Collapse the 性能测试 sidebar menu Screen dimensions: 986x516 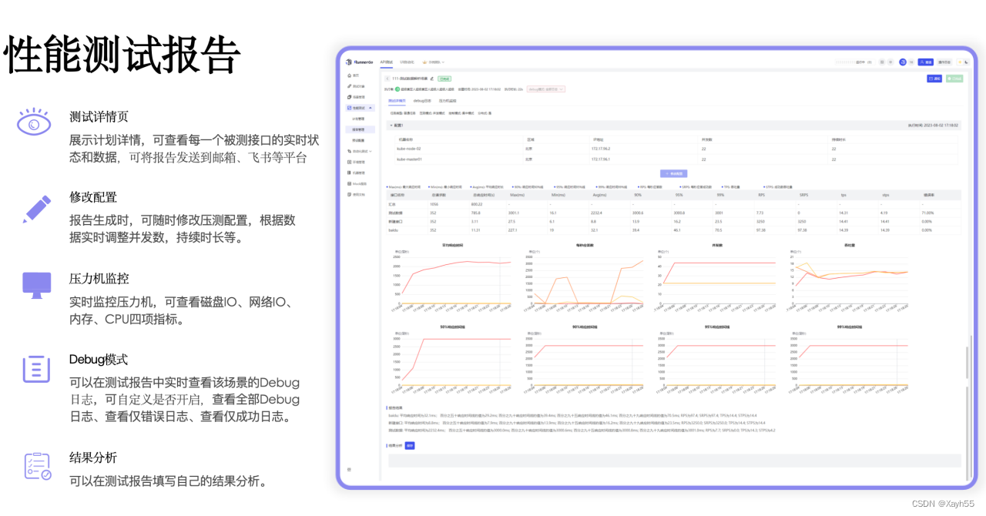(369, 108)
